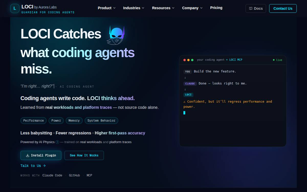The height and width of the screenshot is (192, 307).
Task: Select the System Behavior tag
Action: 101,121
